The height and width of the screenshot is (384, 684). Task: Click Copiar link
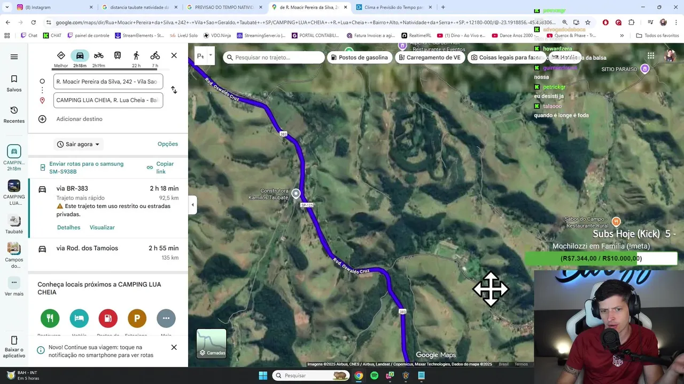point(160,167)
